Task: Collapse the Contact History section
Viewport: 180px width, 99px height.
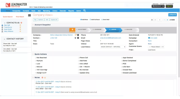Action: [x=5, y=39]
